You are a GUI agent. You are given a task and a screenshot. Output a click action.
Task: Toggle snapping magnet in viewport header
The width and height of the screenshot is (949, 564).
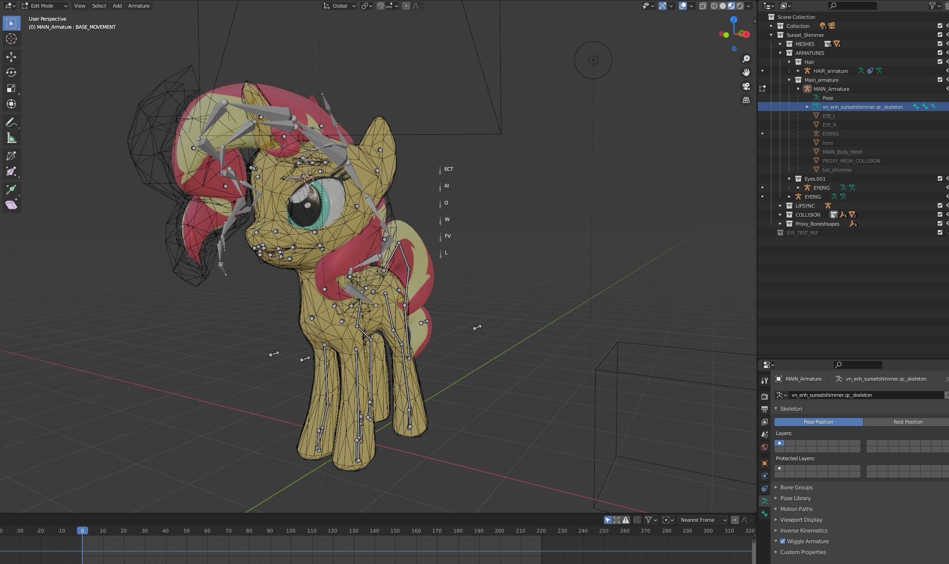tap(380, 6)
